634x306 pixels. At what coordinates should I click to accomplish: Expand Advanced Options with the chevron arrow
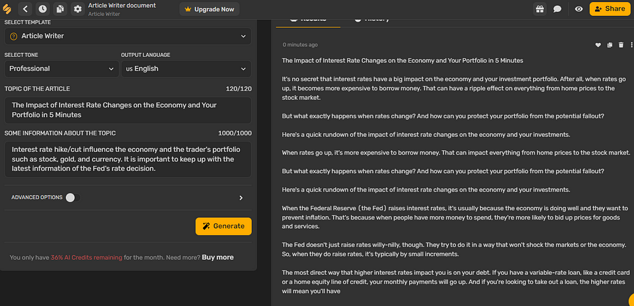[241, 198]
